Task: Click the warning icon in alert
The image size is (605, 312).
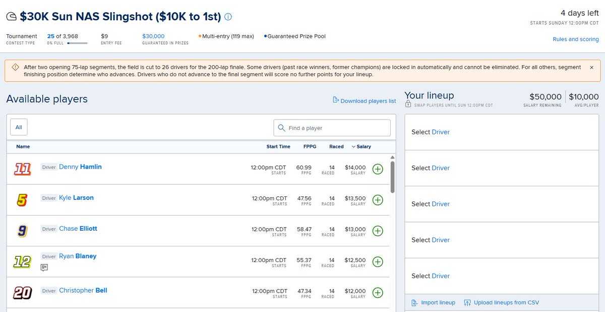Action: (15, 67)
